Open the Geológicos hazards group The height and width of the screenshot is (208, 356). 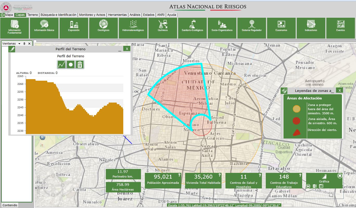(x=103, y=28)
